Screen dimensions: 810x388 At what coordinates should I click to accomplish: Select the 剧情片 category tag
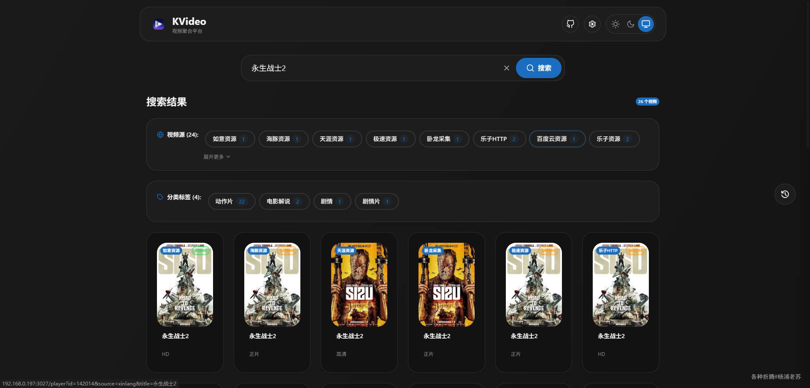(377, 201)
